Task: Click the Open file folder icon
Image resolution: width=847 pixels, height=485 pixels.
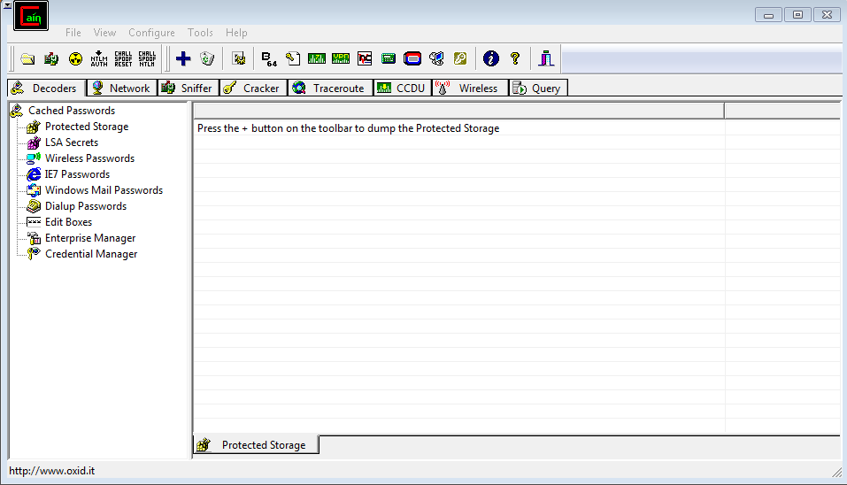Action: [x=27, y=58]
